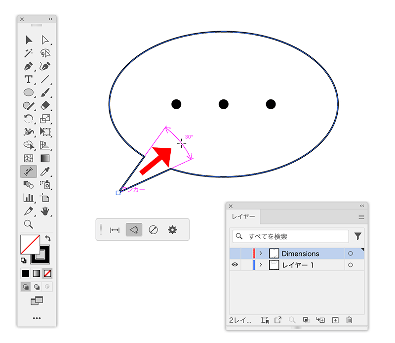Target the レイヤー 1 circle
The height and width of the screenshot is (343, 395).
coord(351,265)
